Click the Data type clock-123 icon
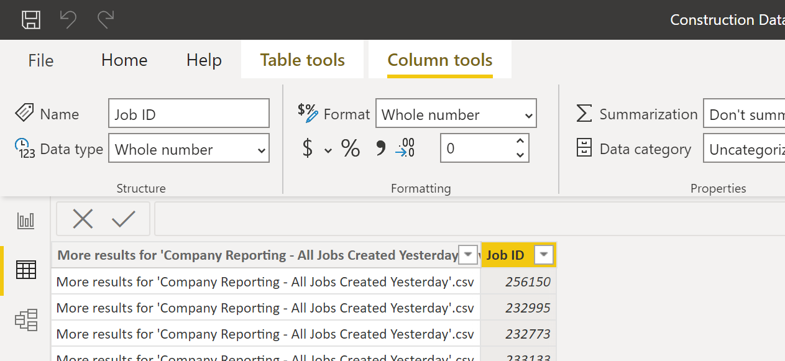The image size is (785, 361). coord(24,149)
